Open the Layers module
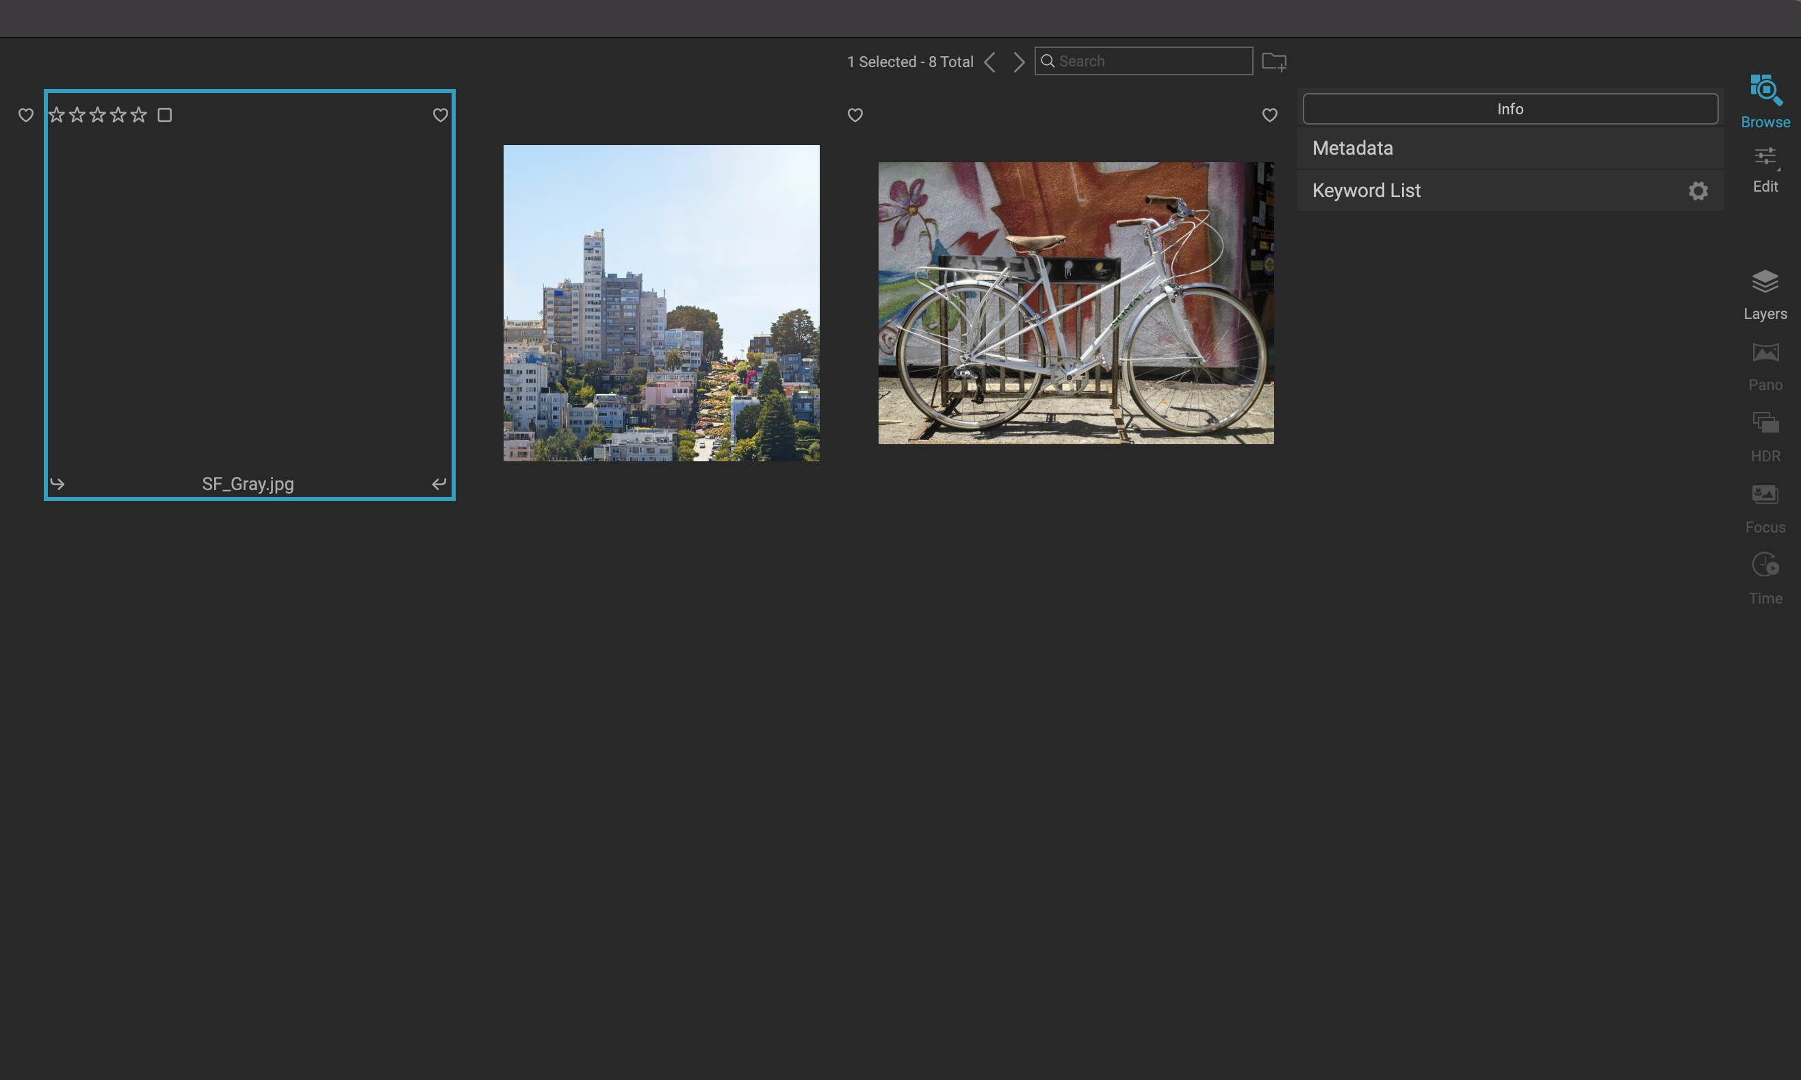 1765,283
